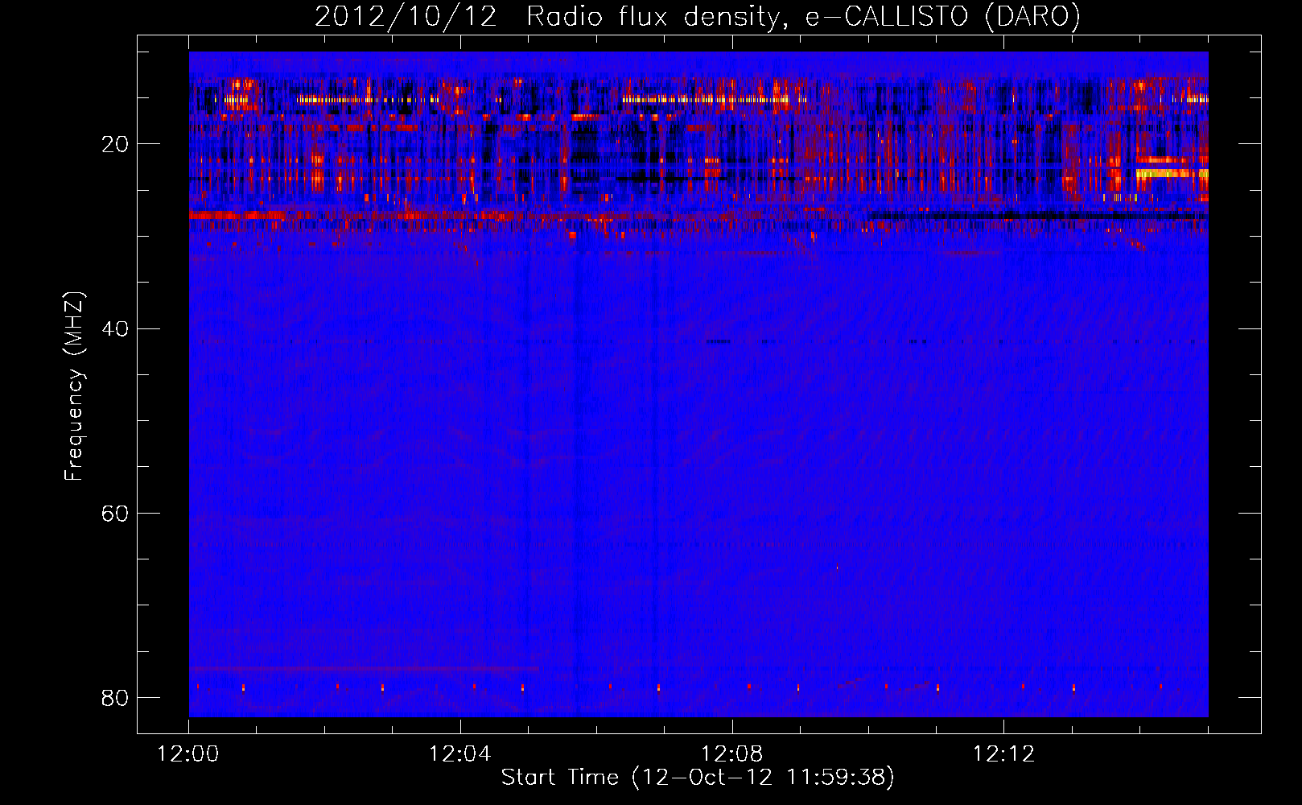The height and width of the screenshot is (805, 1302).
Task: Click the '12:08' time tick label
Action: (732, 754)
